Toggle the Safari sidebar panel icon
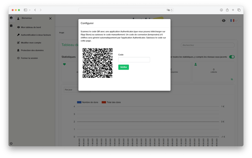252x158 pixels. 26,10
